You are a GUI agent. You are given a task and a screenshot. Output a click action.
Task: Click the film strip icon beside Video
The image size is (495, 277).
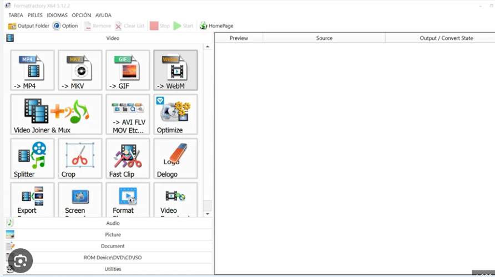click(x=10, y=38)
